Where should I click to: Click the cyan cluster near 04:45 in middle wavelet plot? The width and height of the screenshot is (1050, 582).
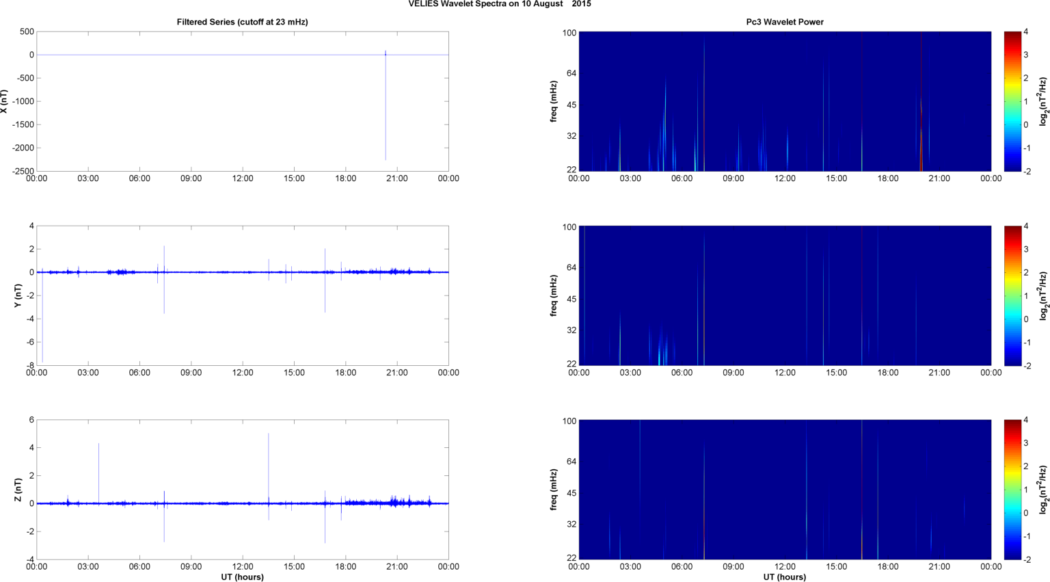pos(660,347)
